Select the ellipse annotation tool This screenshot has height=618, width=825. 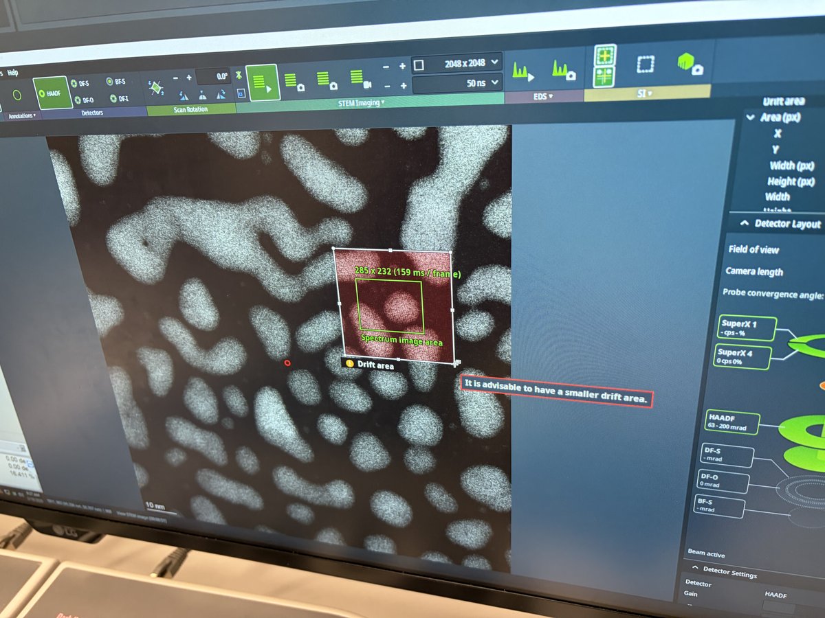point(17,95)
